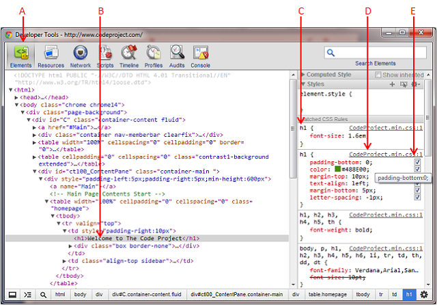The width and height of the screenshot is (437, 305).
Task: Expand the box border-none div node
Action: [70, 246]
